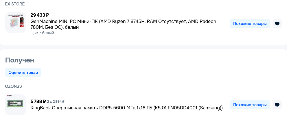Click the Цвет: белый color label
Image resolution: width=287 pixels, height=116 pixels.
point(42,33)
